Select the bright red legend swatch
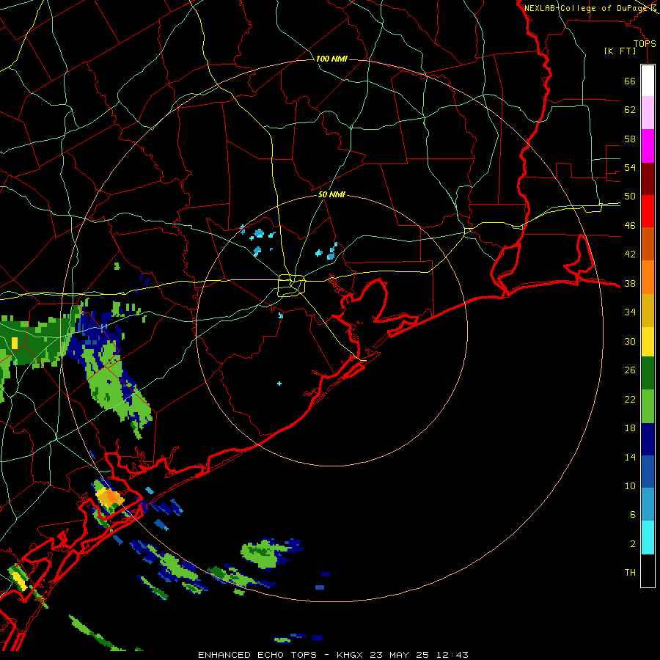660x660 pixels. (648, 211)
